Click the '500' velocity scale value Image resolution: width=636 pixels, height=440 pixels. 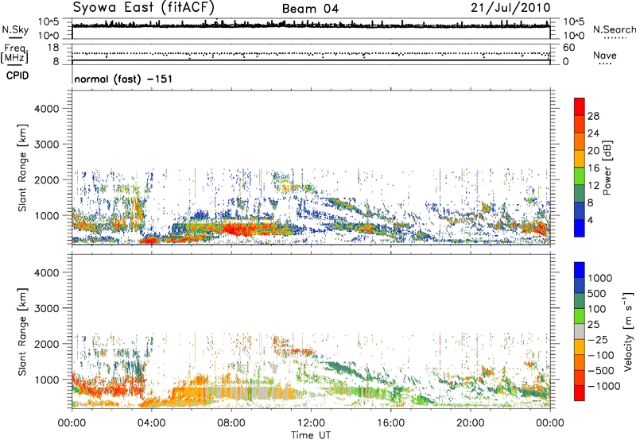(597, 294)
